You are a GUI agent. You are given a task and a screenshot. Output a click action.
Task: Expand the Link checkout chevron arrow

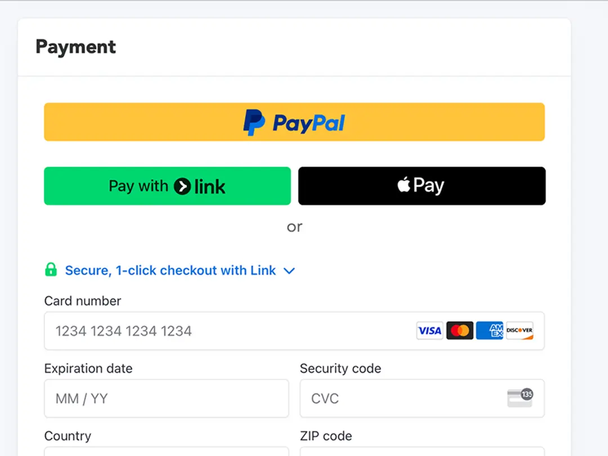point(289,271)
